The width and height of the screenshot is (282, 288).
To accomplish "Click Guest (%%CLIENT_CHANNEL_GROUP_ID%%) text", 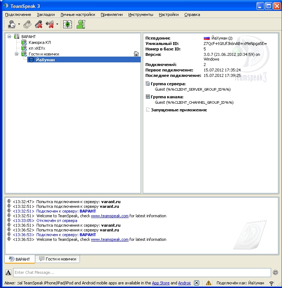I will pos(194,103).
